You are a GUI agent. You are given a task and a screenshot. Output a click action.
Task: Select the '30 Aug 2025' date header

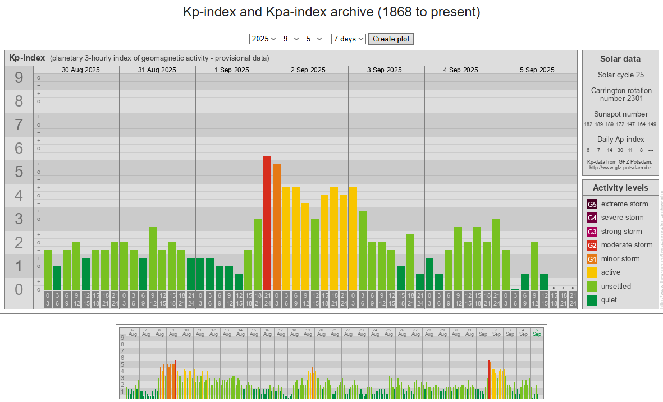(x=81, y=70)
